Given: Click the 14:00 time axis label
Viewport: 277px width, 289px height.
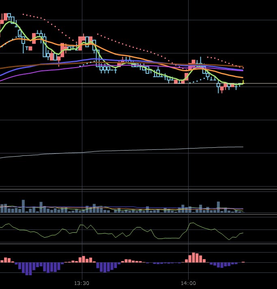Looking at the screenshot, I should [189, 283].
